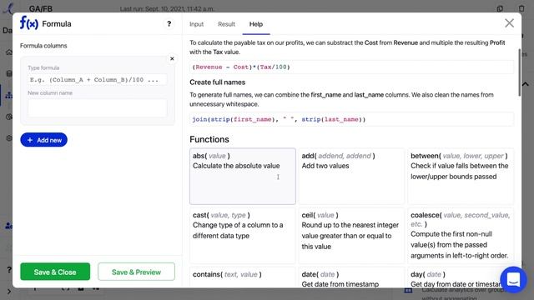Image resolution: width=534 pixels, height=300 pixels.
Task: Switch to the Result tab
Action: pyautogui.click(x=226, y=24)
